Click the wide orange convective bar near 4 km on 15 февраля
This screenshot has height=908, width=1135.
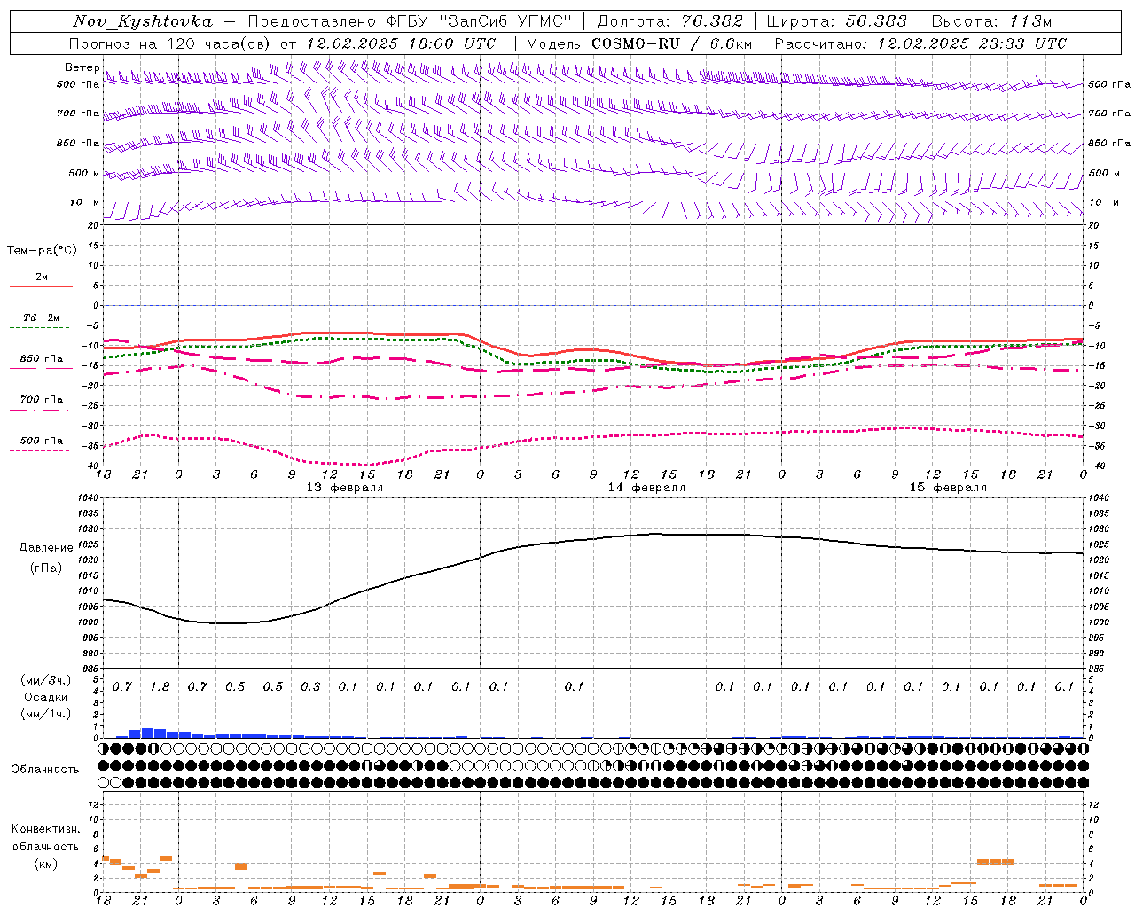tap(995, 861)
